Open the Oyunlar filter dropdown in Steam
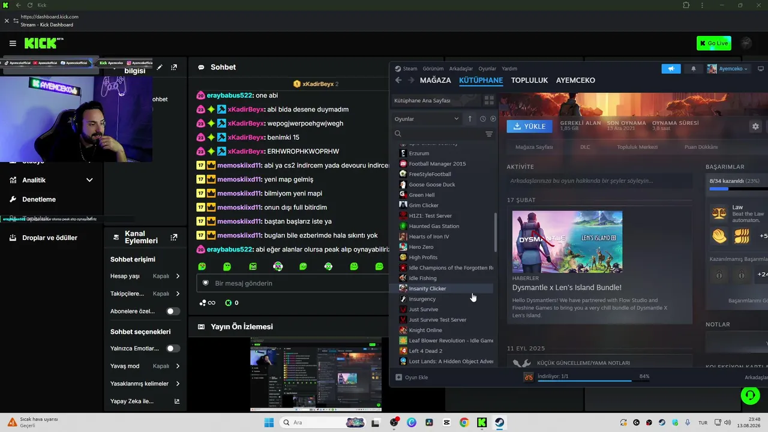This screenshot has width=768, height=432. tap(427, 119)
